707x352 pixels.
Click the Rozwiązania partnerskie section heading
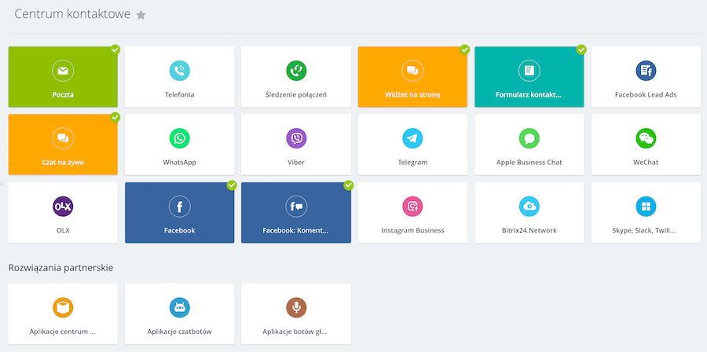60,268
